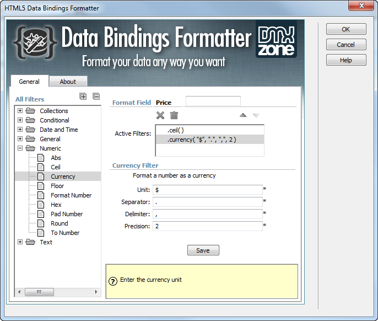The width and height of the screenshot is (378, 321).
Task: Click the help question mark icon
Action: (x=113, y=281)
